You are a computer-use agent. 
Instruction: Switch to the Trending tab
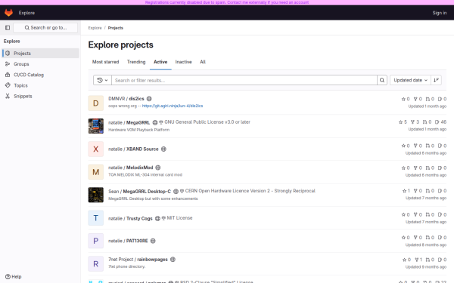click(136, 62)
